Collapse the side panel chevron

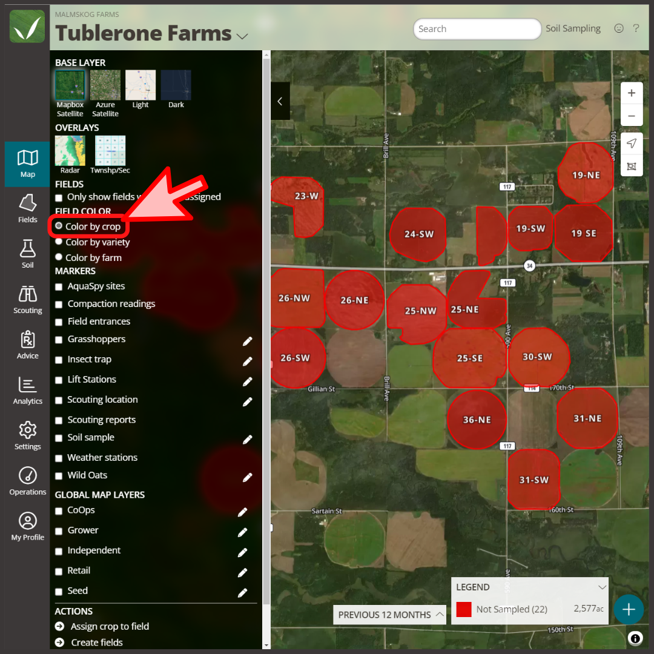click(x=280, y=101)
